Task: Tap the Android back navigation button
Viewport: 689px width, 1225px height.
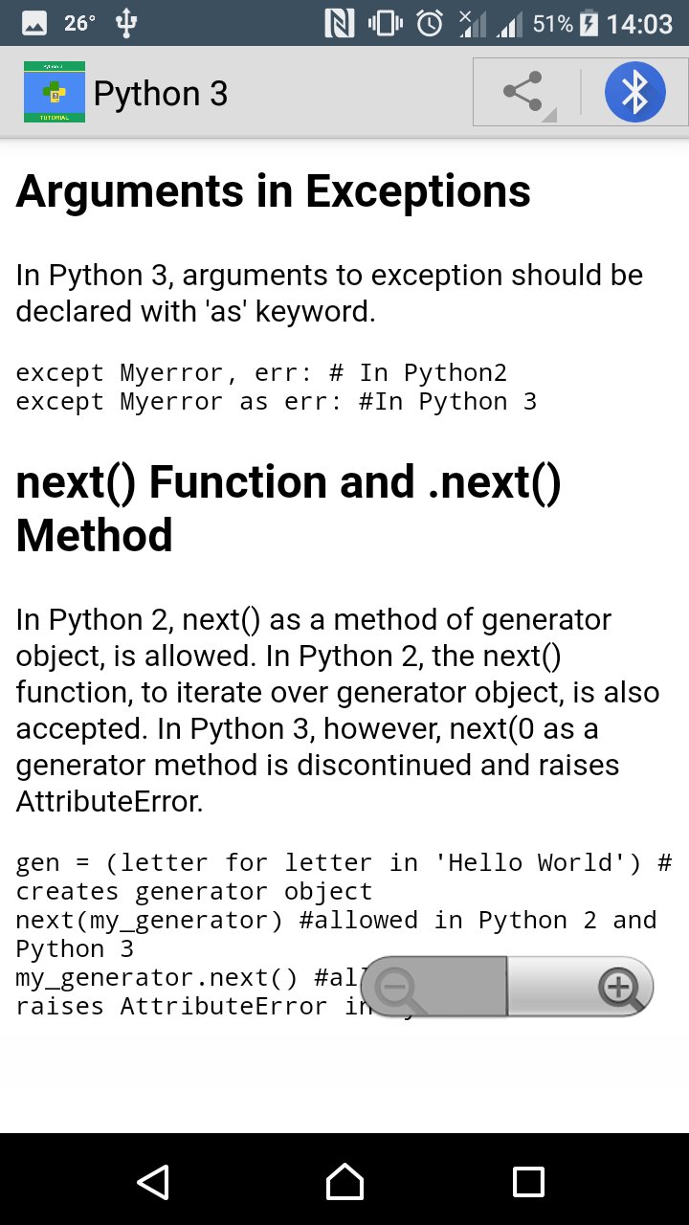Action: tap(153, 1182)
